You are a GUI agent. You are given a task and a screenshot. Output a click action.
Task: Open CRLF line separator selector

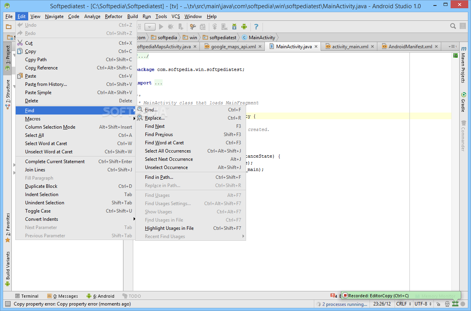click(404, 304)
